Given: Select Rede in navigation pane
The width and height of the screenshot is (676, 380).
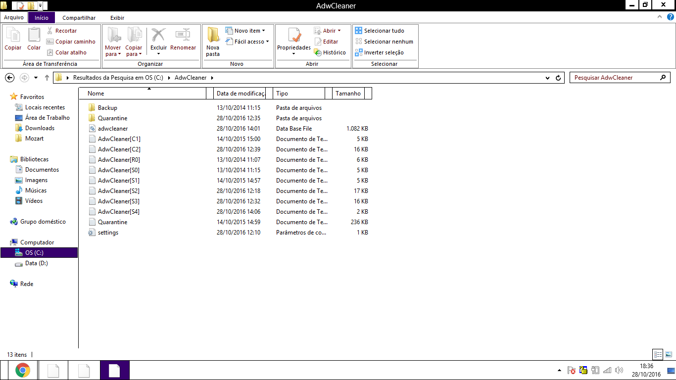Looking at the screenshot, I should pos(27,284).
